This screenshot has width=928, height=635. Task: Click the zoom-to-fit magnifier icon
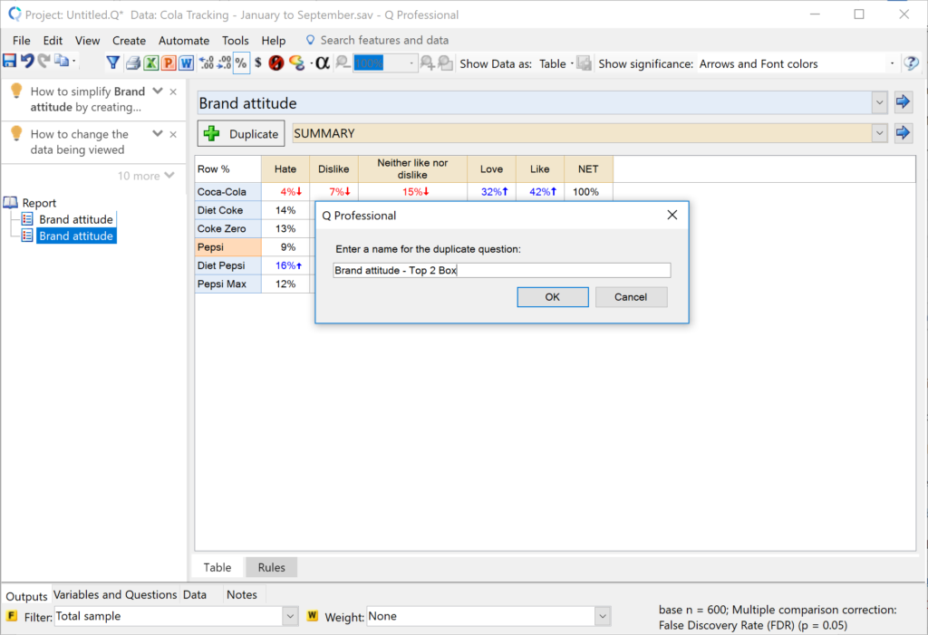pyautogui.click(x=446, y=63)
